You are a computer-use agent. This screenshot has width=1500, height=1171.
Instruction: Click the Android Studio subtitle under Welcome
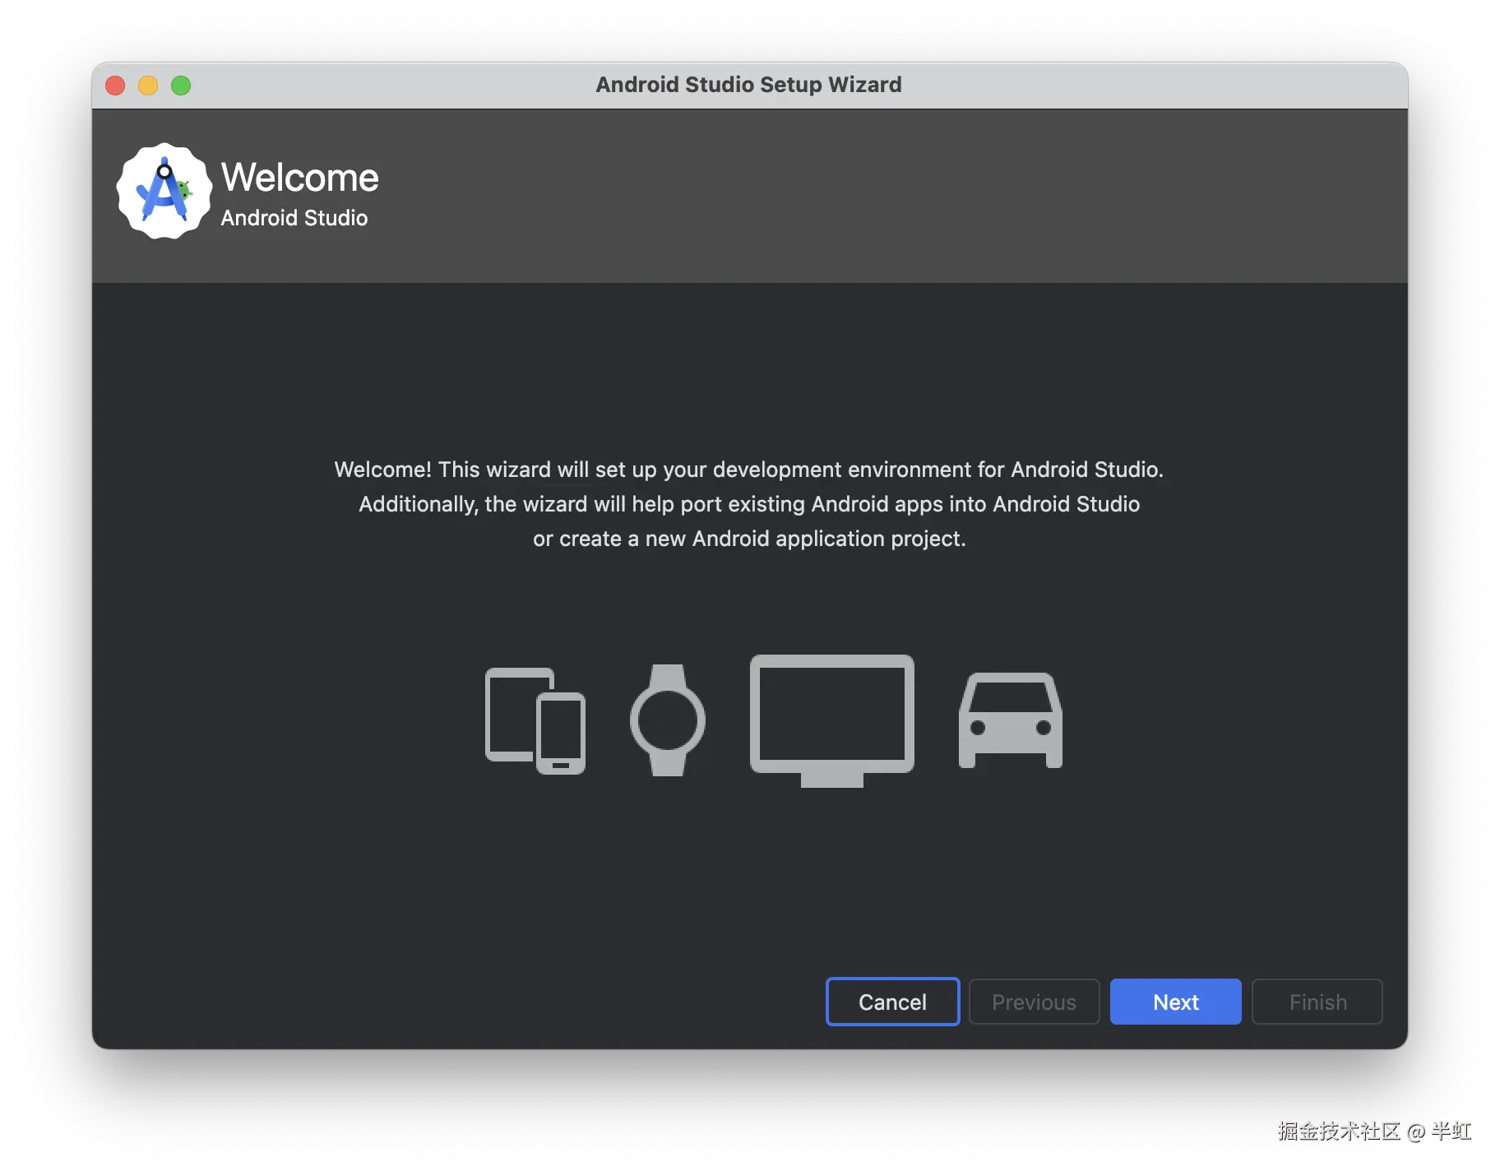(294, 218)
